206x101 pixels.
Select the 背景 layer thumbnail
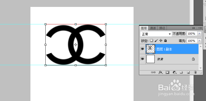click(151, 59)
